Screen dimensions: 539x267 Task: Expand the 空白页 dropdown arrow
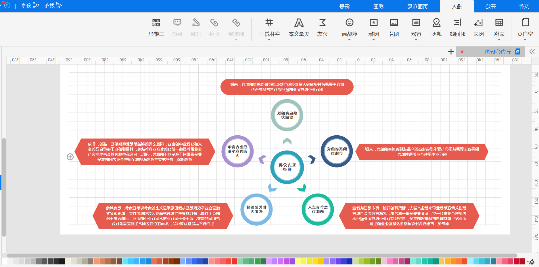[x=525, y=40]
